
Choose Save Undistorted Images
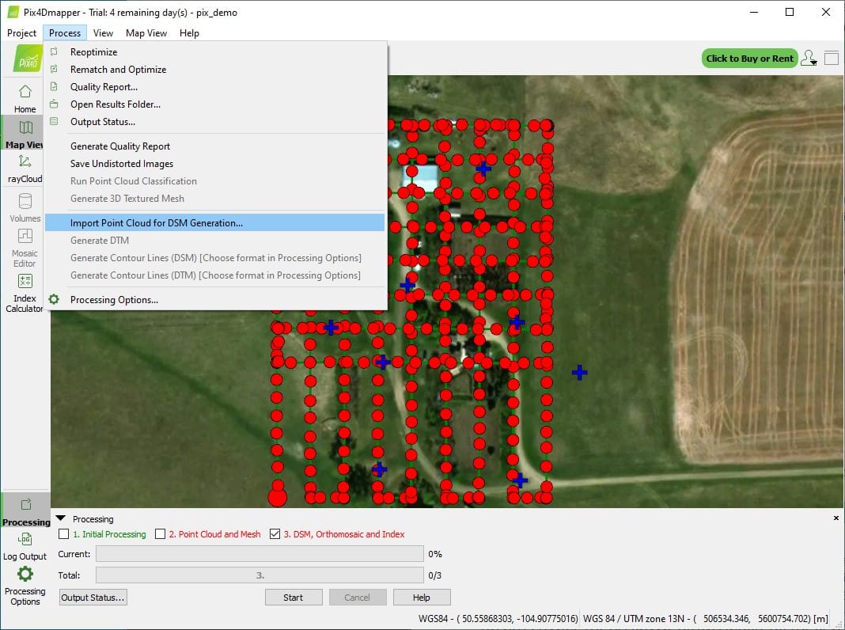click(x=214, y=163)
